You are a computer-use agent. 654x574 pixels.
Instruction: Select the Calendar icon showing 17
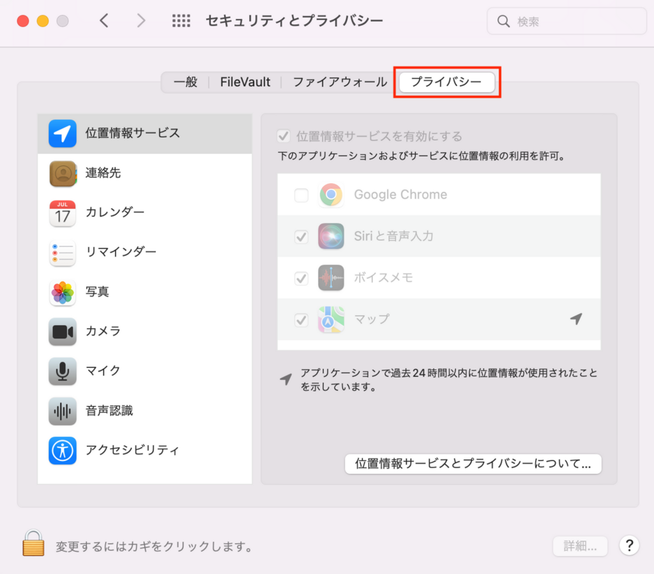[62, 213]
